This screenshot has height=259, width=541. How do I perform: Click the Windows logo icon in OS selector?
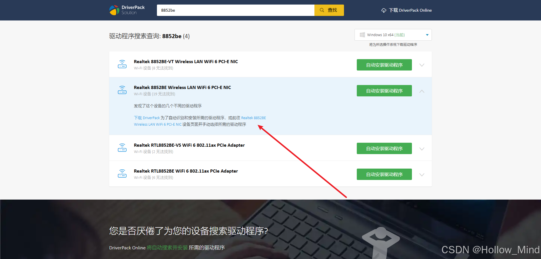pyautogui.click(x=362, y=35)
